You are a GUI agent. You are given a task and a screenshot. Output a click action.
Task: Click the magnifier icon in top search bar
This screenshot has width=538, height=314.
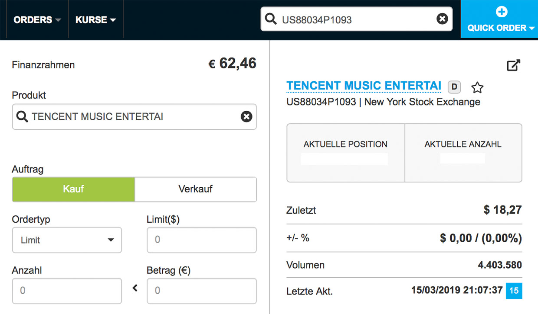271,19
